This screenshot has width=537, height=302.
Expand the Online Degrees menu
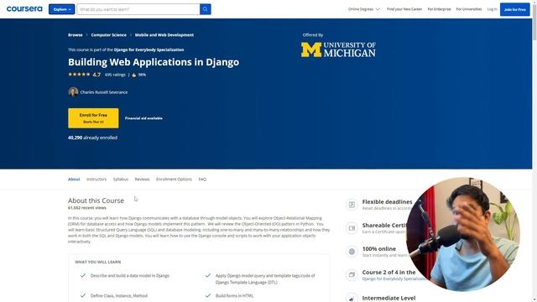point(363,9)
